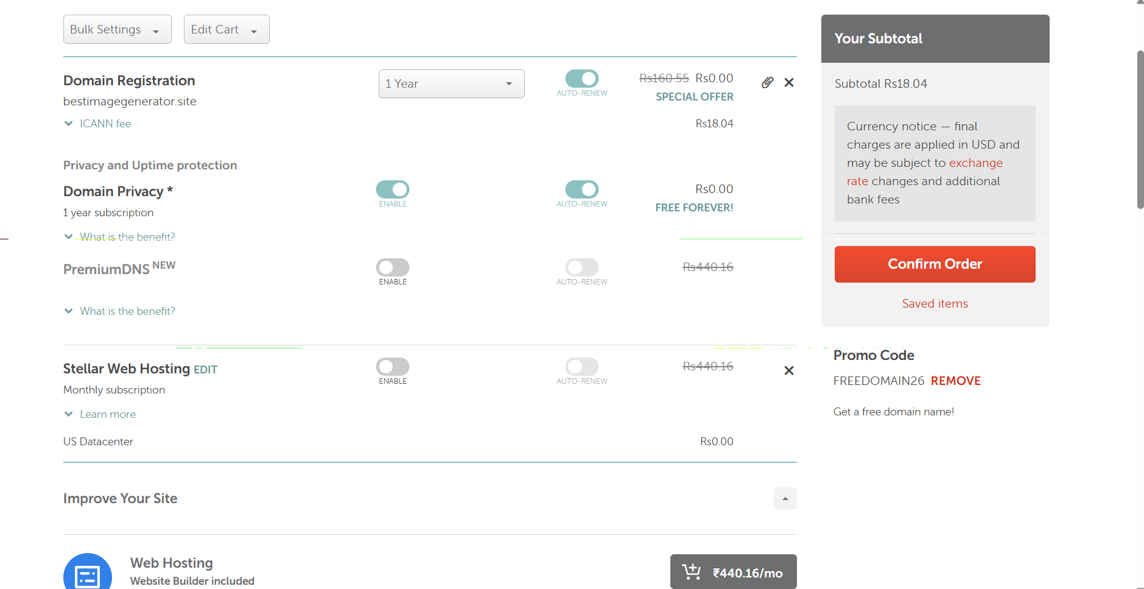Click the add-to-cart icon on the ₹440.16/mo button

[x=691, y=571]
